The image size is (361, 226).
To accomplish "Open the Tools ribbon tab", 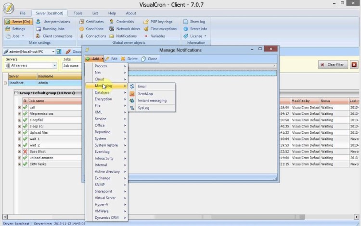I will click(x=78, y=13).
